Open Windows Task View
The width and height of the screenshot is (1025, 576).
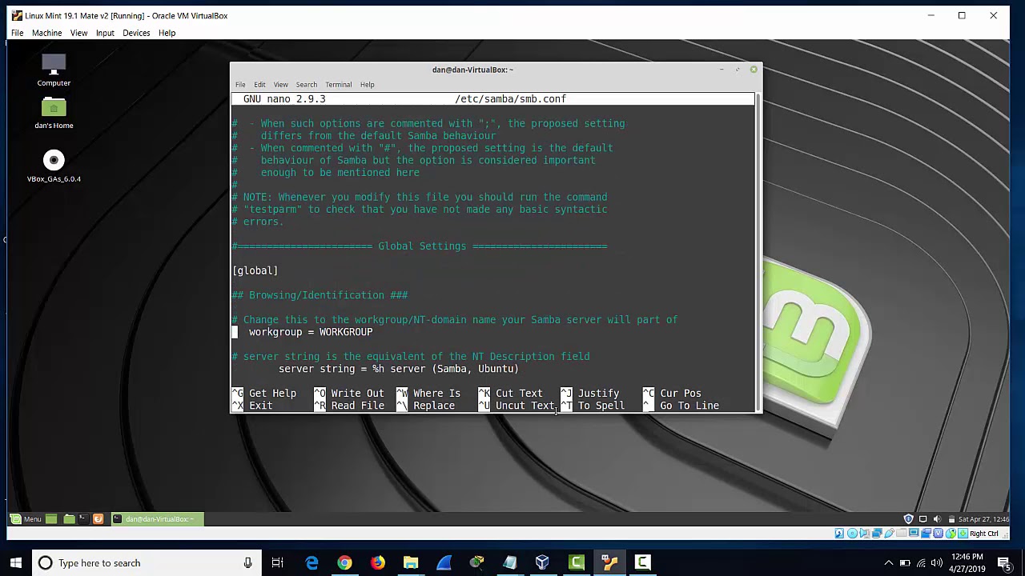coord(278,562)
